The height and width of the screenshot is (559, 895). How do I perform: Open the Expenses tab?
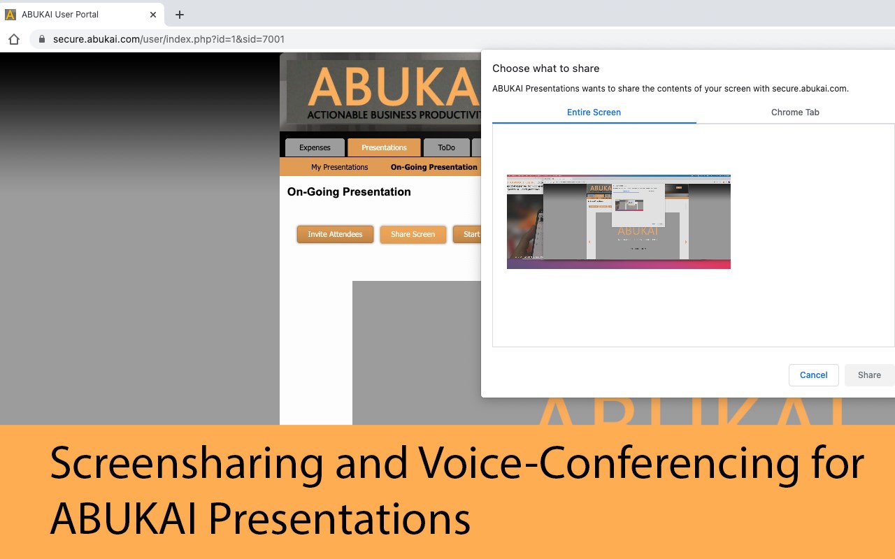[315, 147]
